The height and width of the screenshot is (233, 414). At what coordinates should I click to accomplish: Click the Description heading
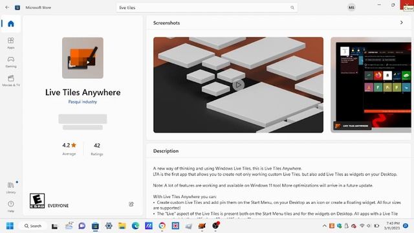[x=166, y=151]
